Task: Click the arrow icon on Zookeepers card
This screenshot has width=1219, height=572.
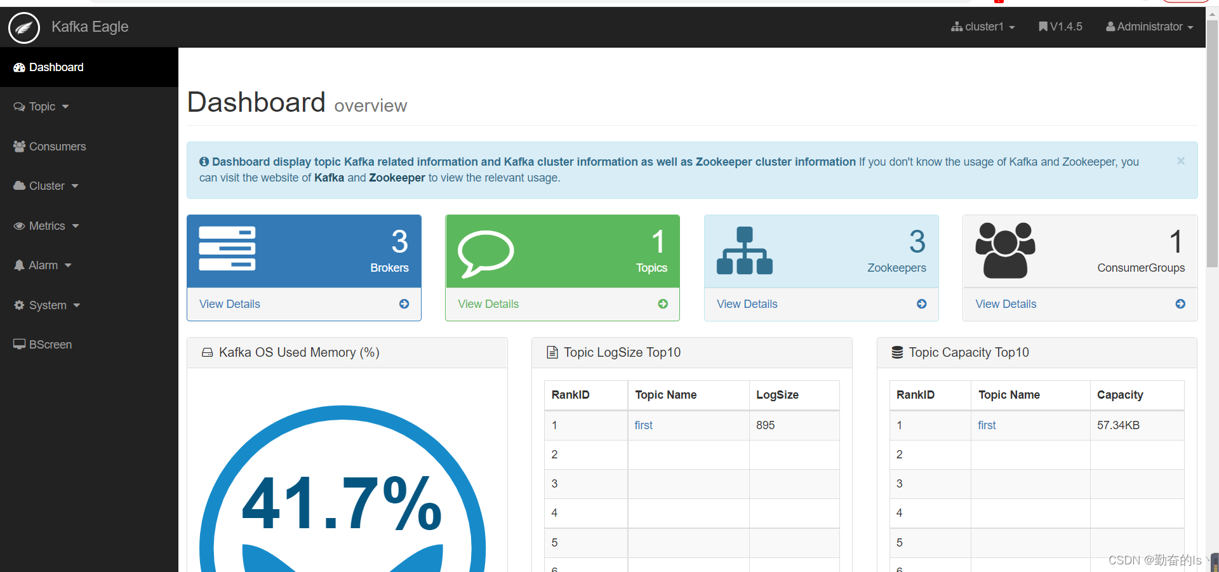Action: pyautogui.click(x=922, y=304)
